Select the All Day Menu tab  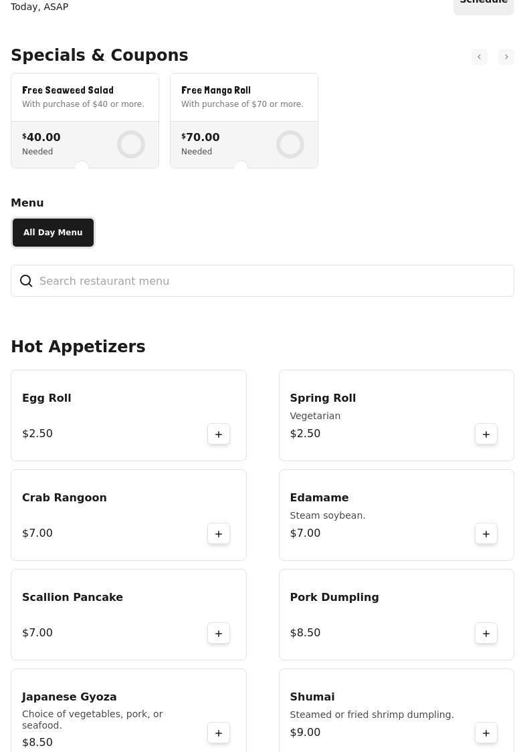coord(53,233)
